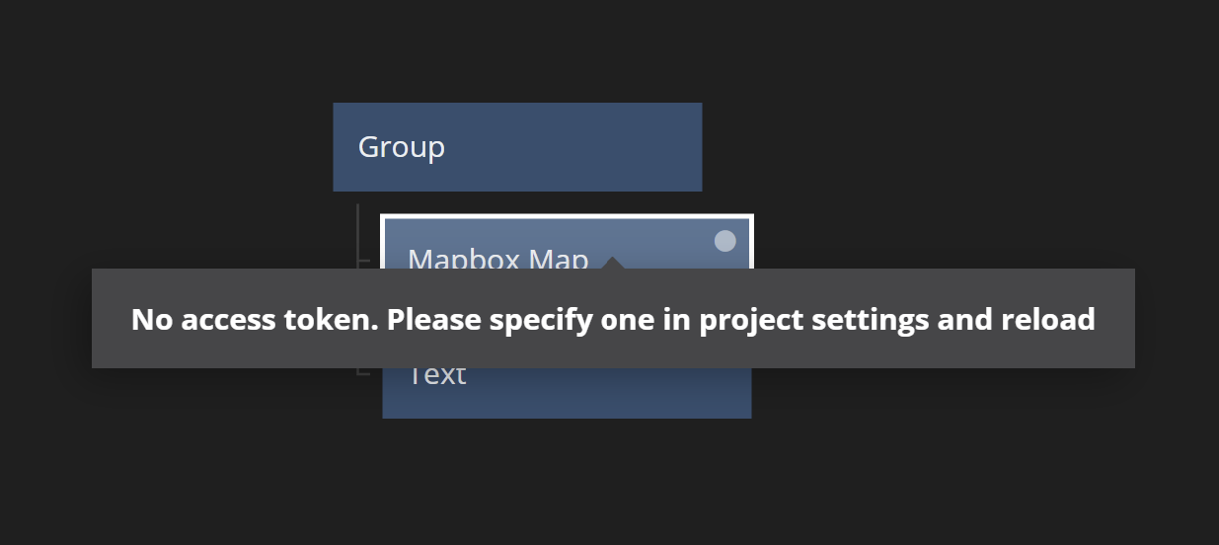
Task: Select the Group node
Action: click(x=517, y=147)
